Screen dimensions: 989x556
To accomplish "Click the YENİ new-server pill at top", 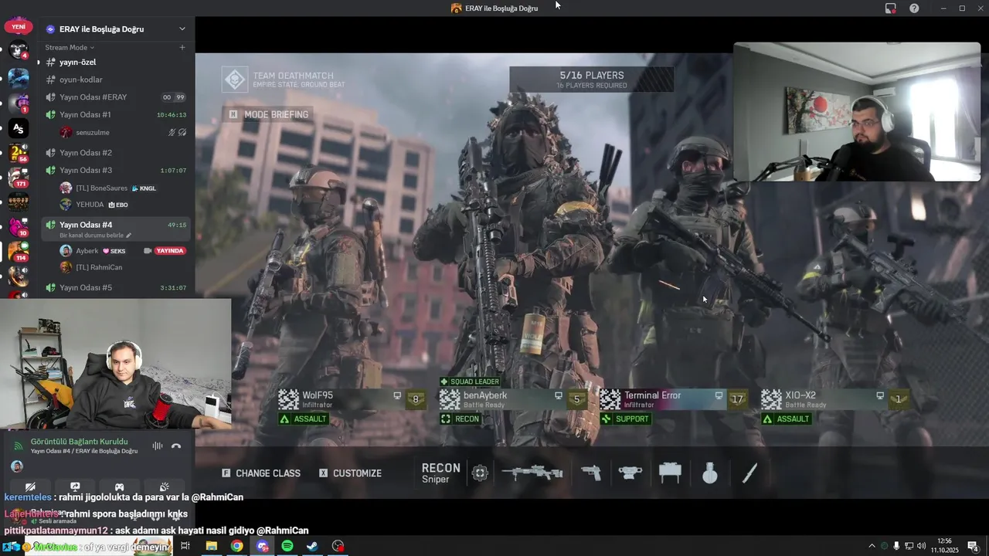I will (19, 26).
